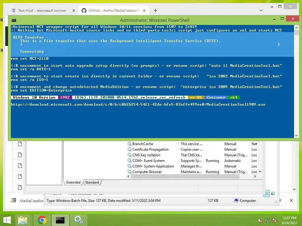Switch Explorer to details view icon
This screenshot has width=302, height=226.
[266, 193]
